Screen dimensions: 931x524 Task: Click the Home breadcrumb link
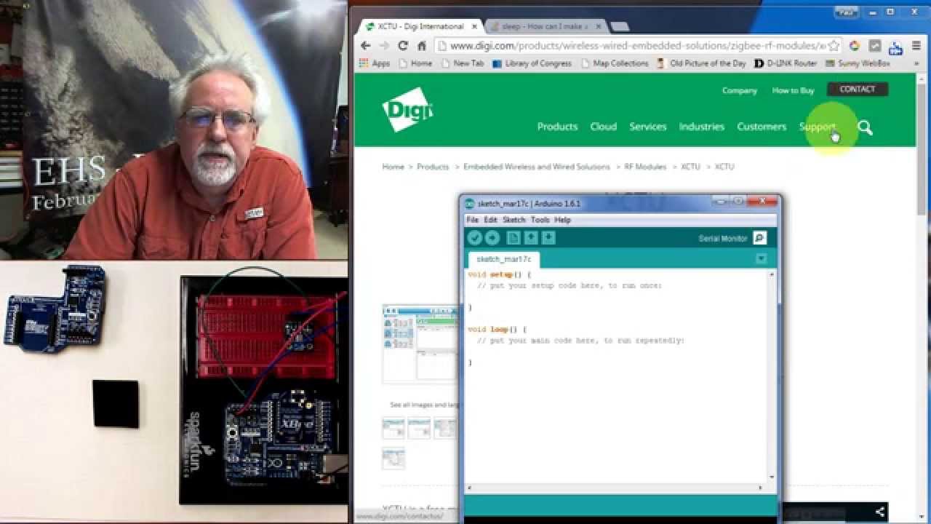click(393, 167)
